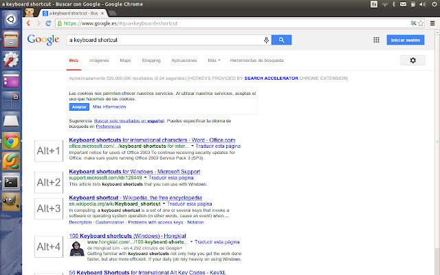Open the Files manager in launcher
The image size is (440, 275).
coord(11,39)
